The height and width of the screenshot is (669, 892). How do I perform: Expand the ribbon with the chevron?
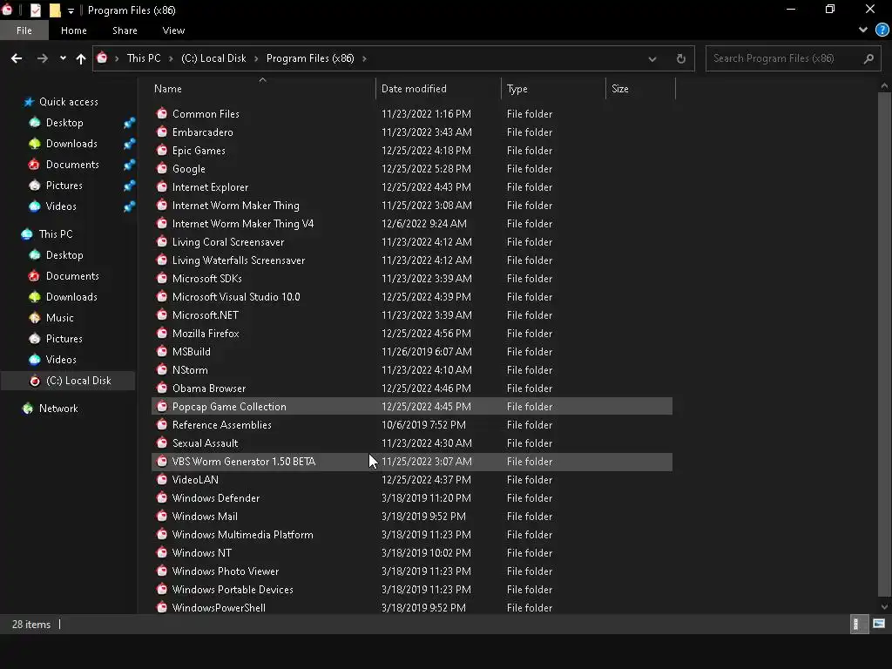[x=863, y=30]
